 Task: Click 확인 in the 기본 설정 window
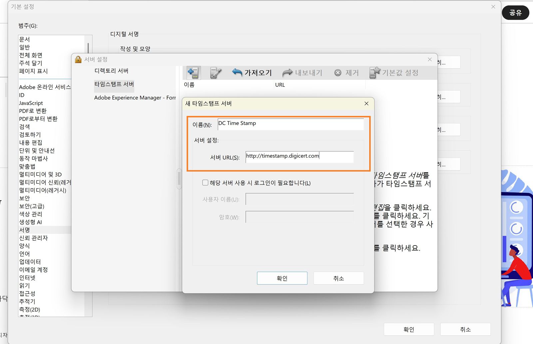point(409,329)
